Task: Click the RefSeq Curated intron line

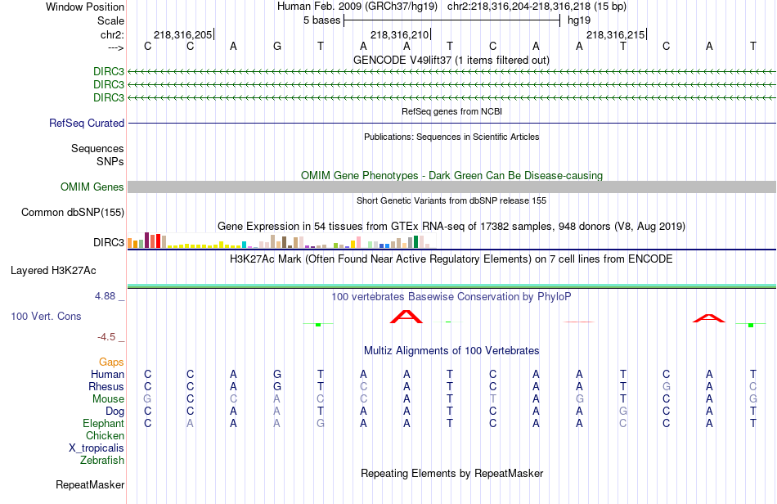Action: pyautogui.click(x=451, y=123)
